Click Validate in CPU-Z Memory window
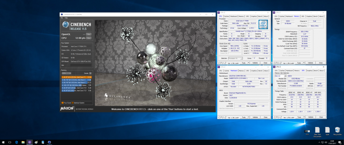This screenshot has width=344, height=145. point(310,63)
